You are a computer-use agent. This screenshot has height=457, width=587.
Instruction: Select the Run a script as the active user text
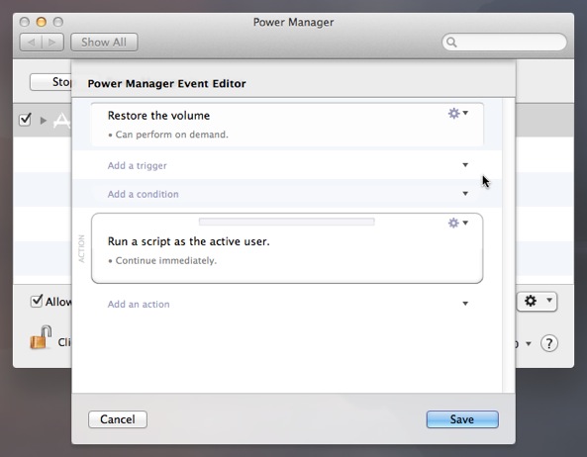point(189,241)
